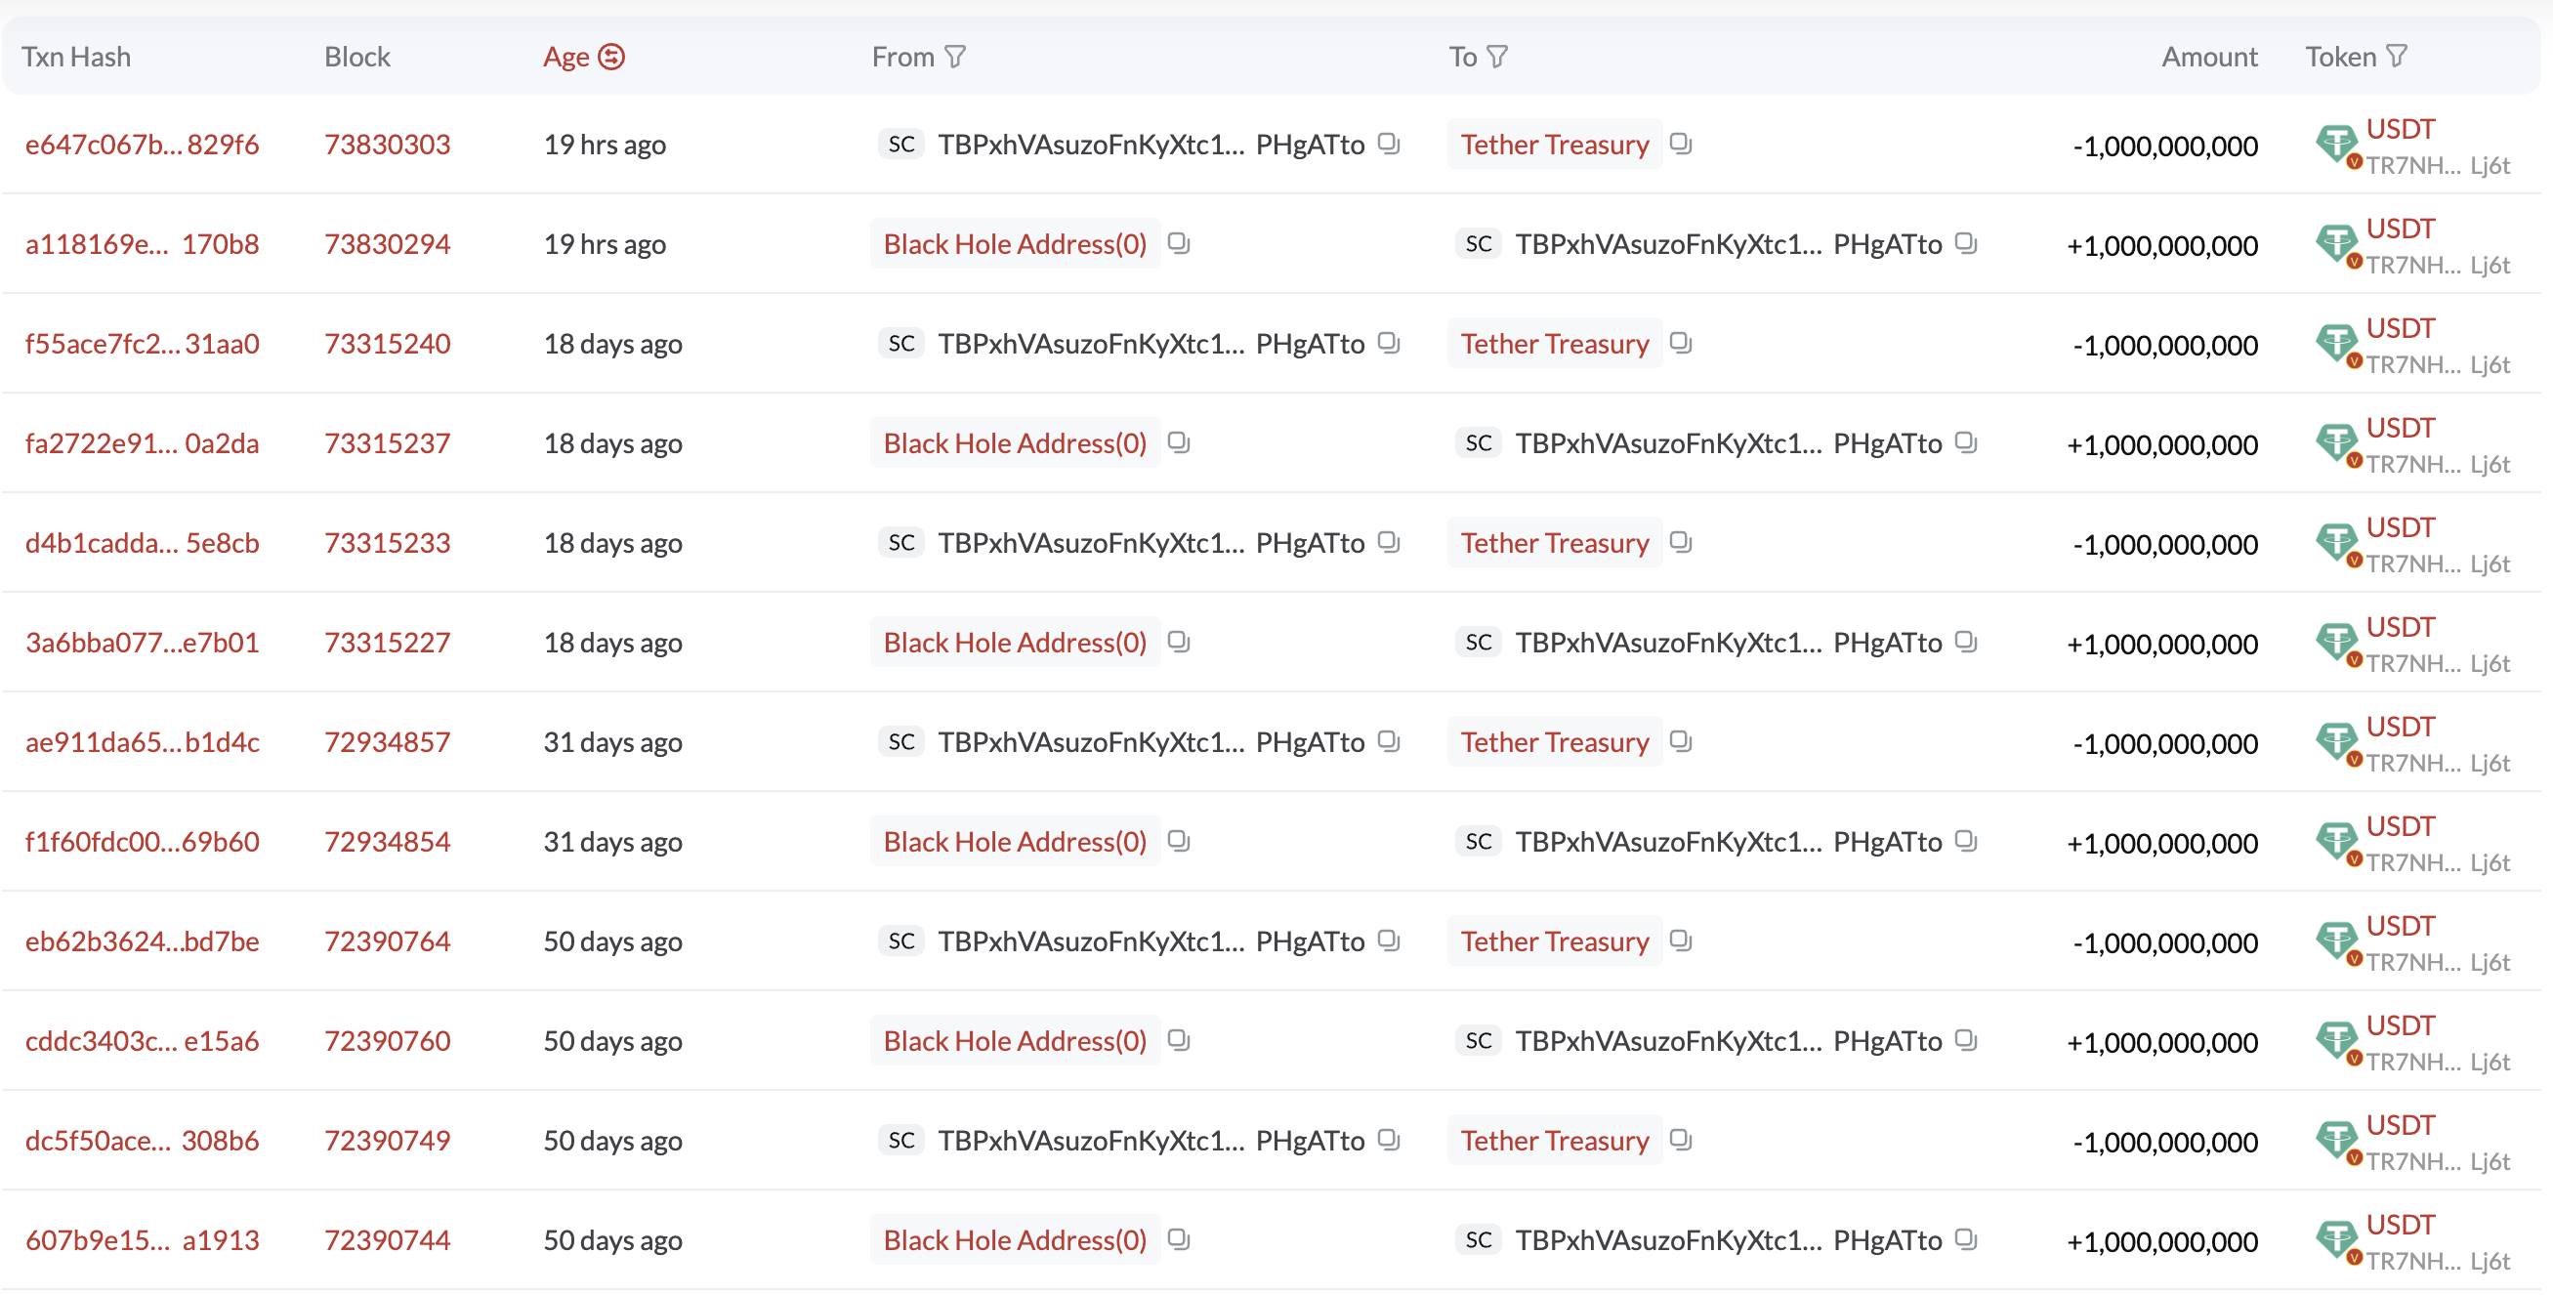Open transaction hash 607b9e15...a1913

click(x=143, y=1239)
